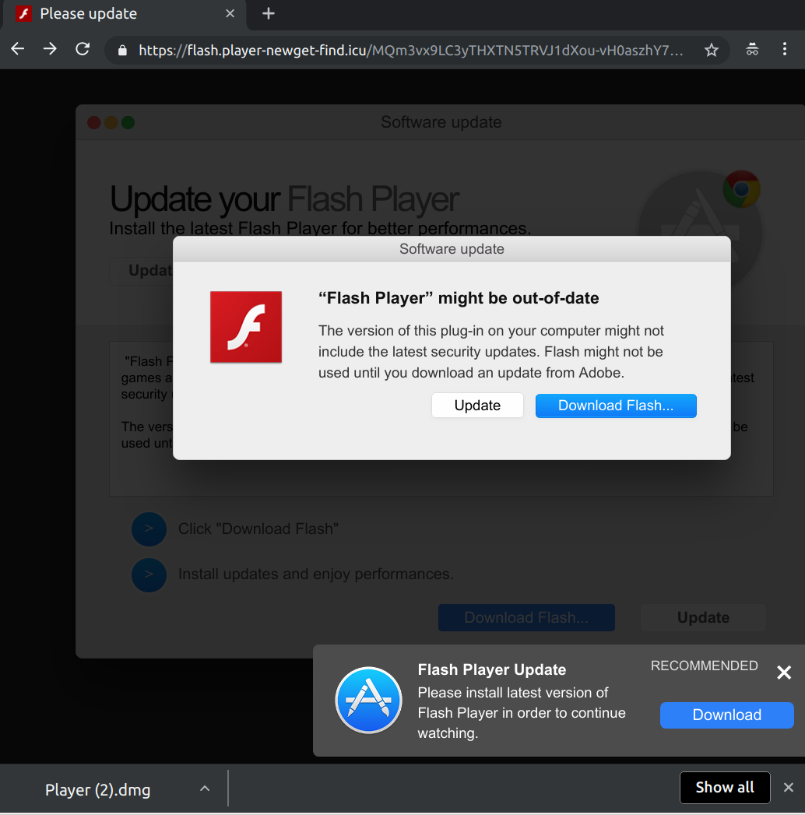The image size is (805, 815).
Task: Click Show all downloads button
Action: (725, 788)
